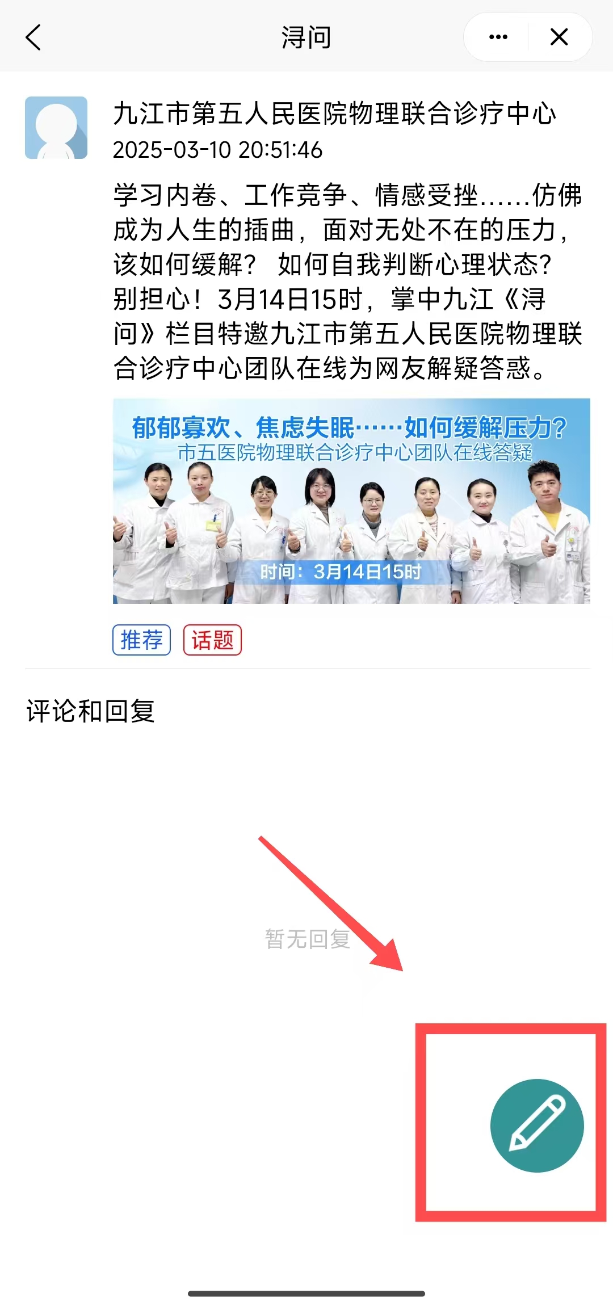Screen dimensions: 613x1306
Task: Tap the 时间：3月14日15时 label on banner
Action: pos(341,572)
